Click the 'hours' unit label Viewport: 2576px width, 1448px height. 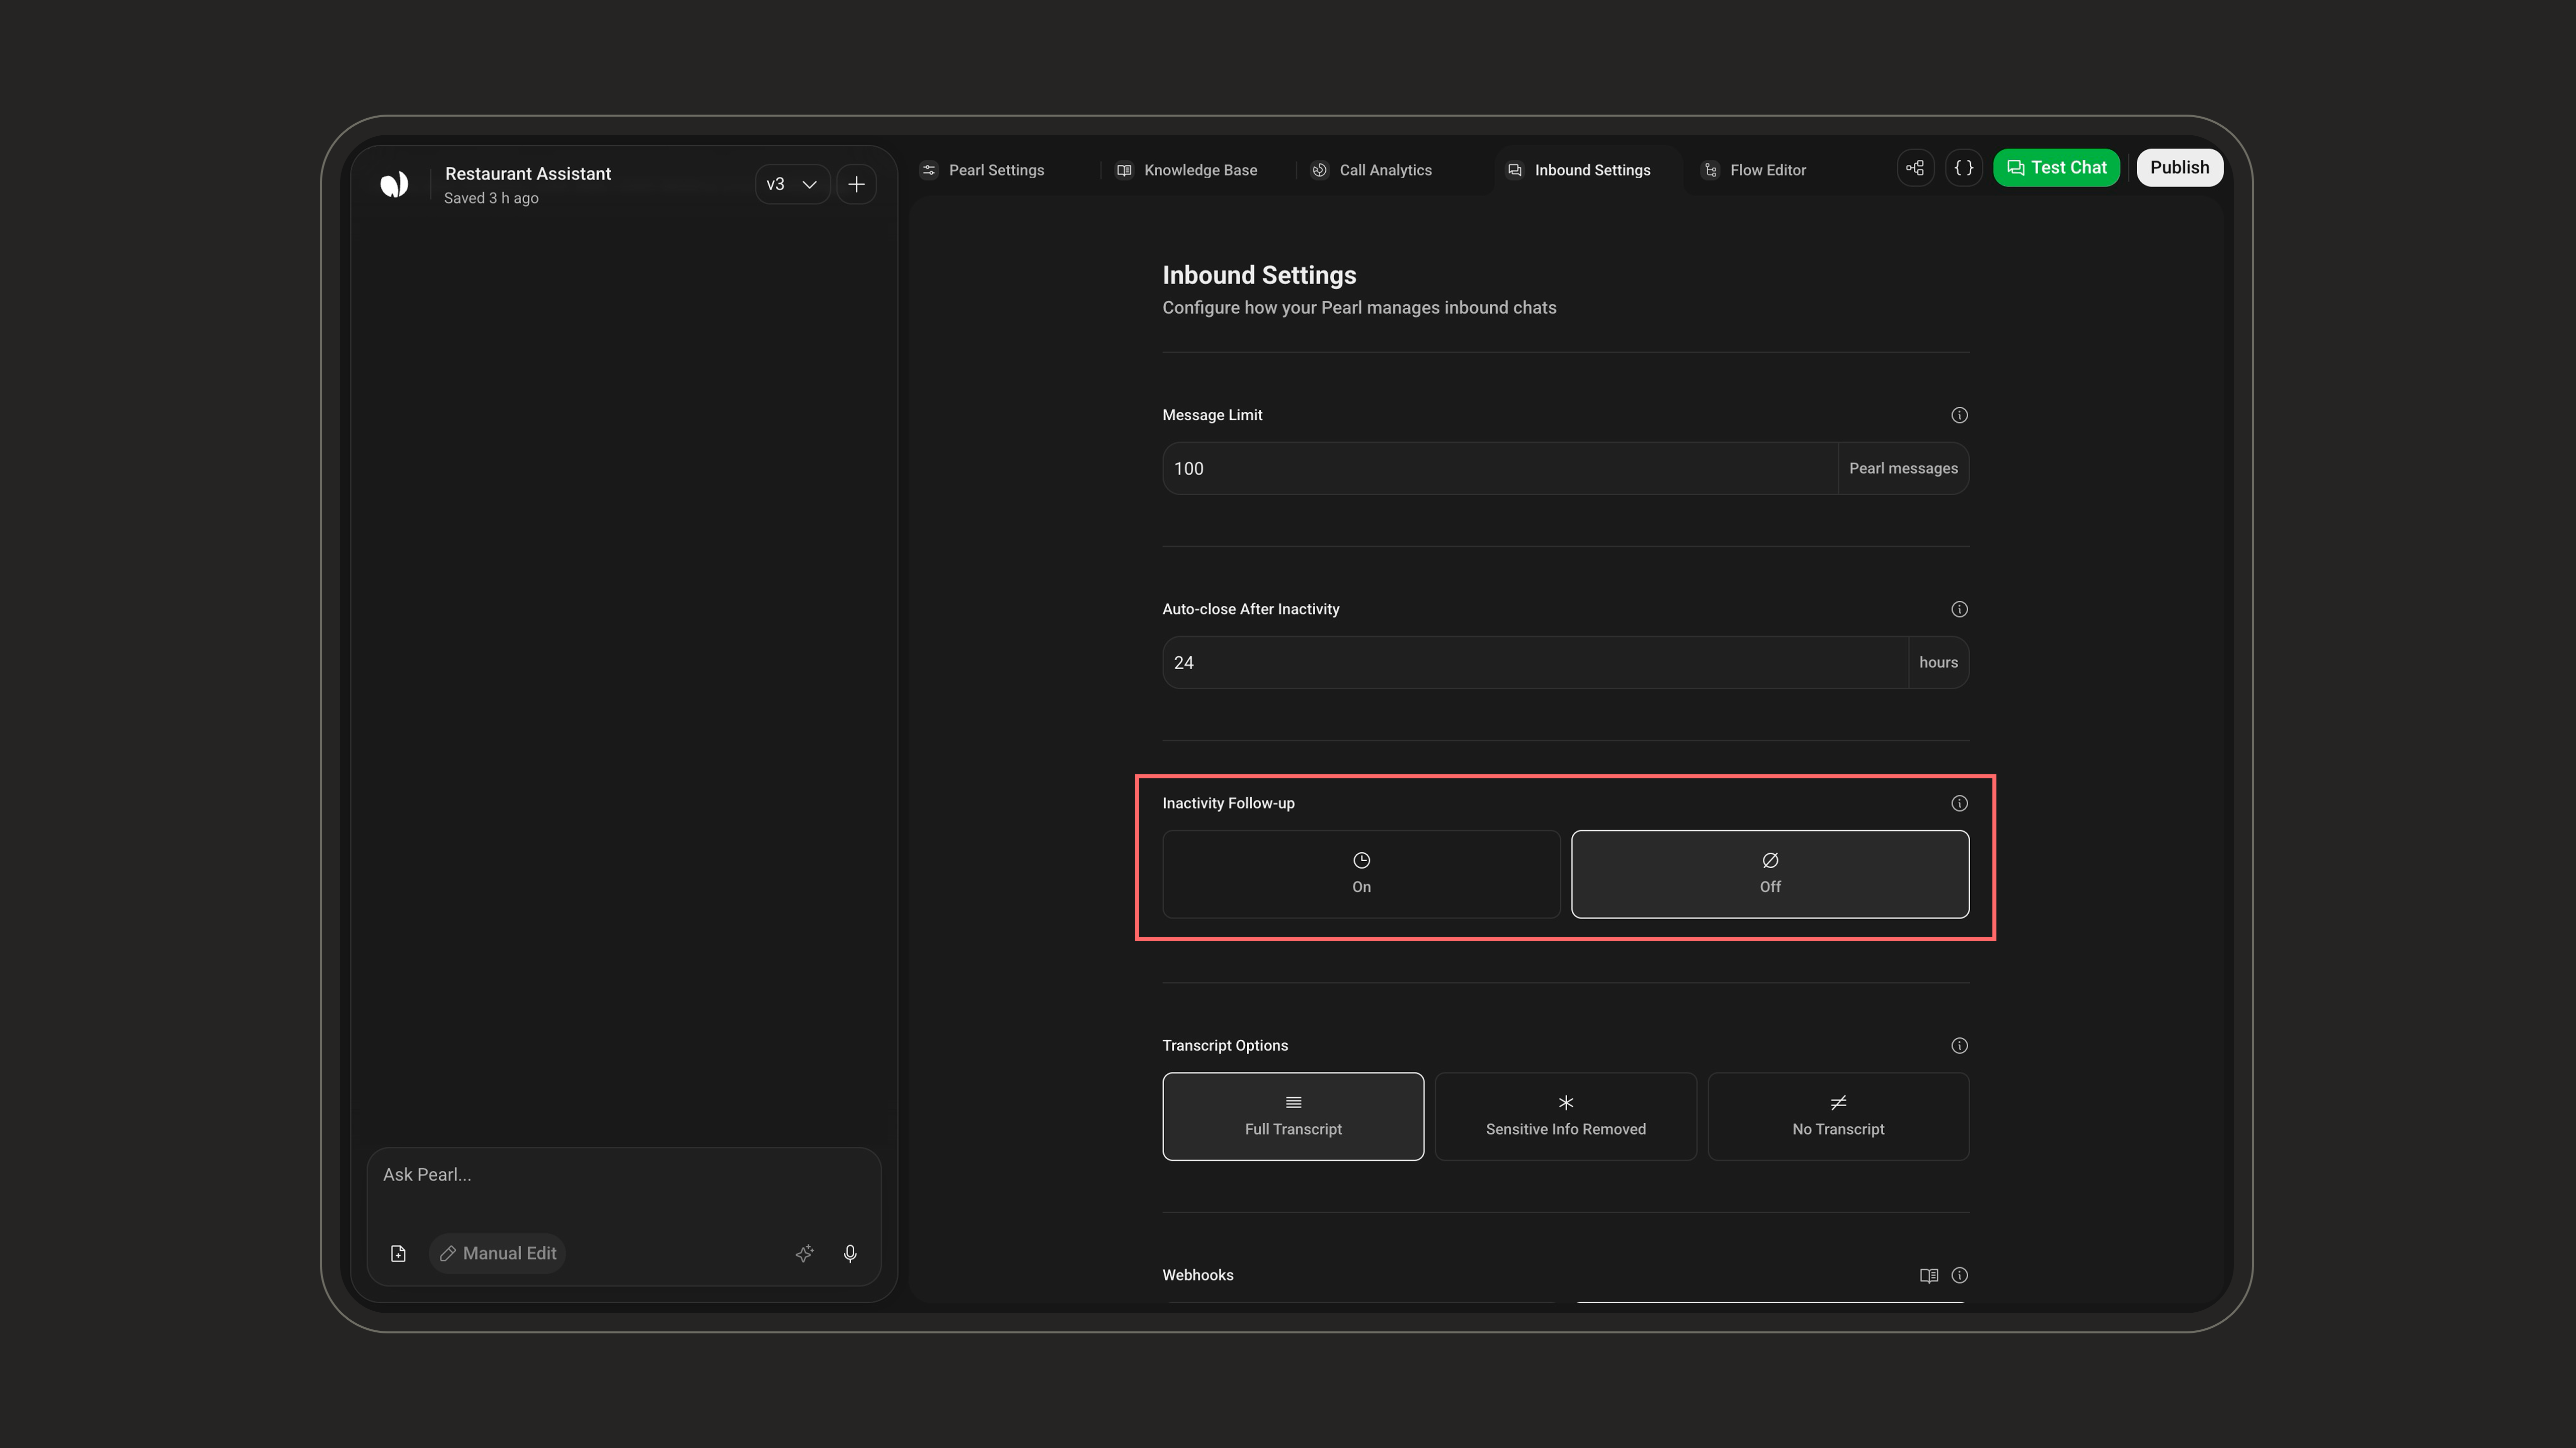point(1938,663)
